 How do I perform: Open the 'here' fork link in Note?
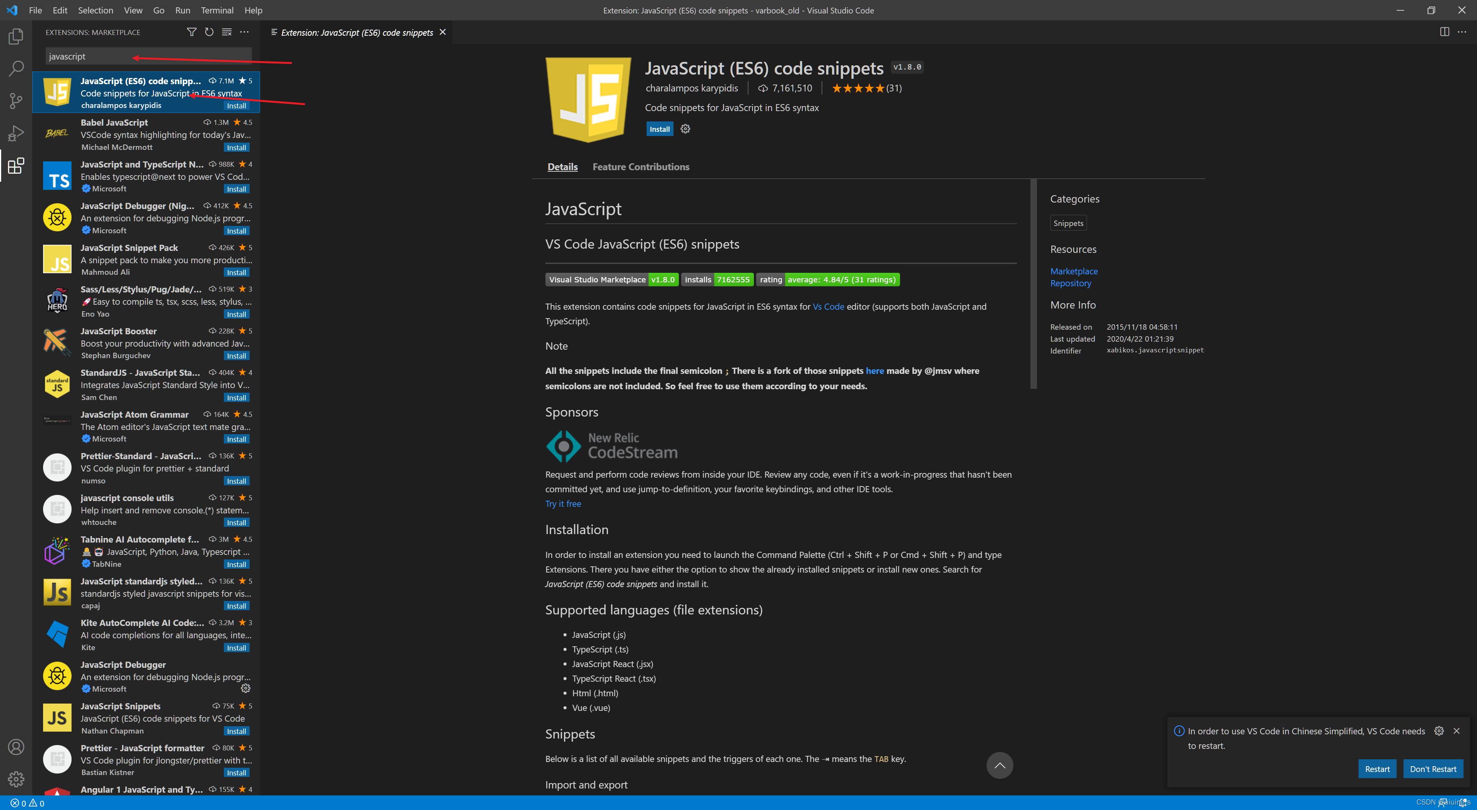(x=874, y=371)
